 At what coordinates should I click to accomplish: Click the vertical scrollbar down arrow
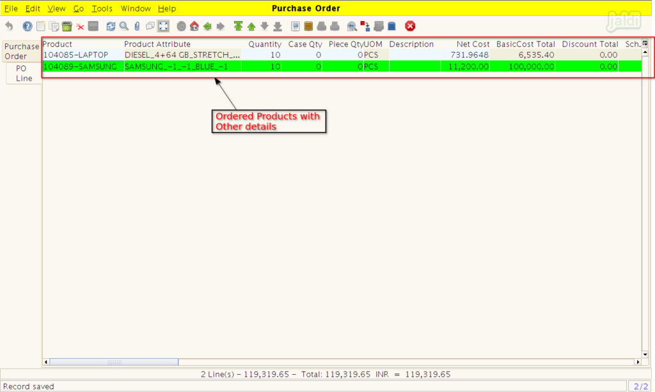click(x=645, y=354)
